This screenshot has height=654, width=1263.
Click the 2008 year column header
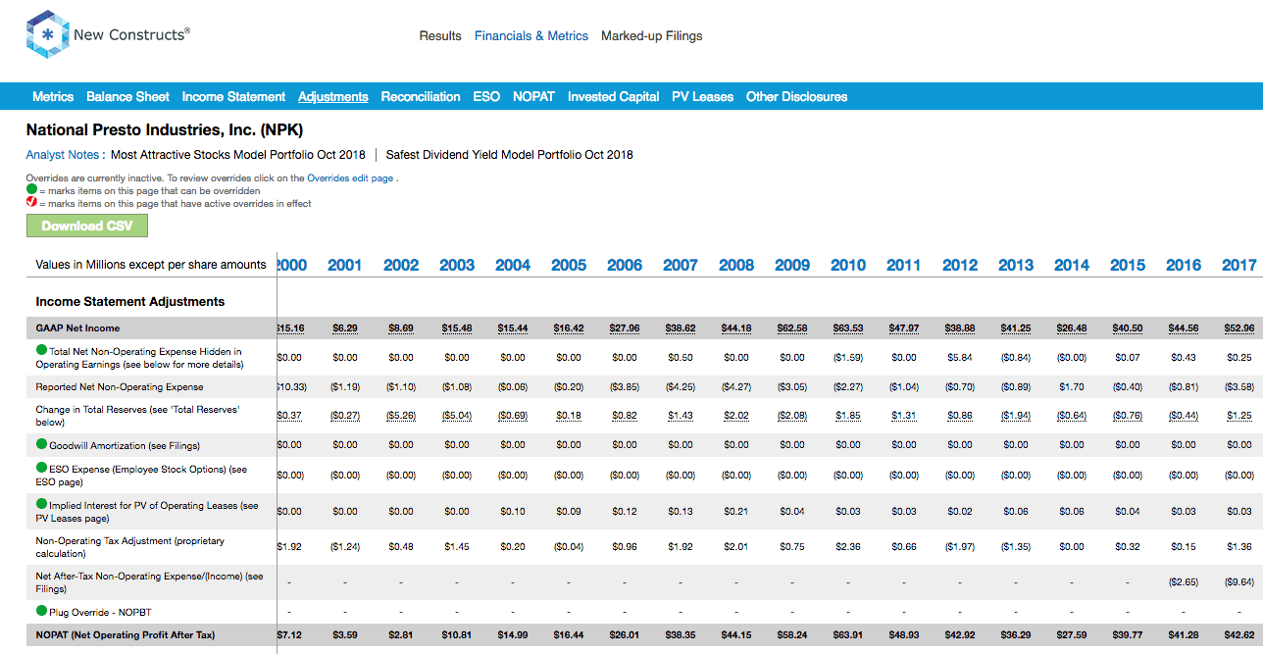tap(736, 265)
